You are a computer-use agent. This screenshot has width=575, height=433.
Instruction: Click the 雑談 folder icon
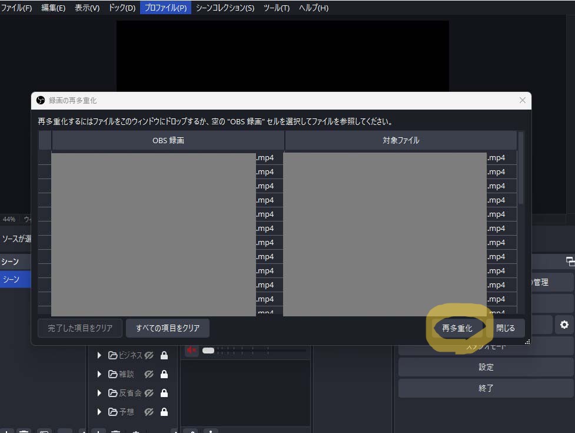(x=112, y=374)
